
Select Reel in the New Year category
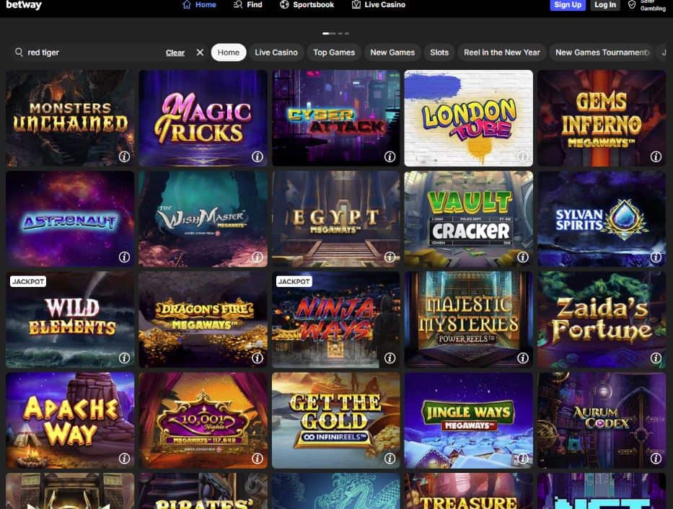pos(502,53)
